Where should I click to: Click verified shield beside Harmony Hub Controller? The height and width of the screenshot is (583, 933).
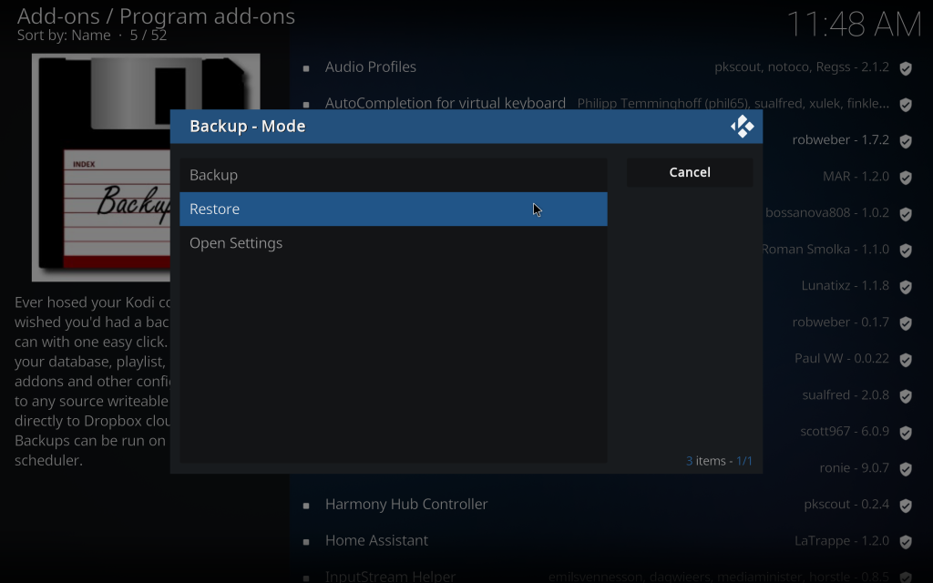click(x=906, y=506)
